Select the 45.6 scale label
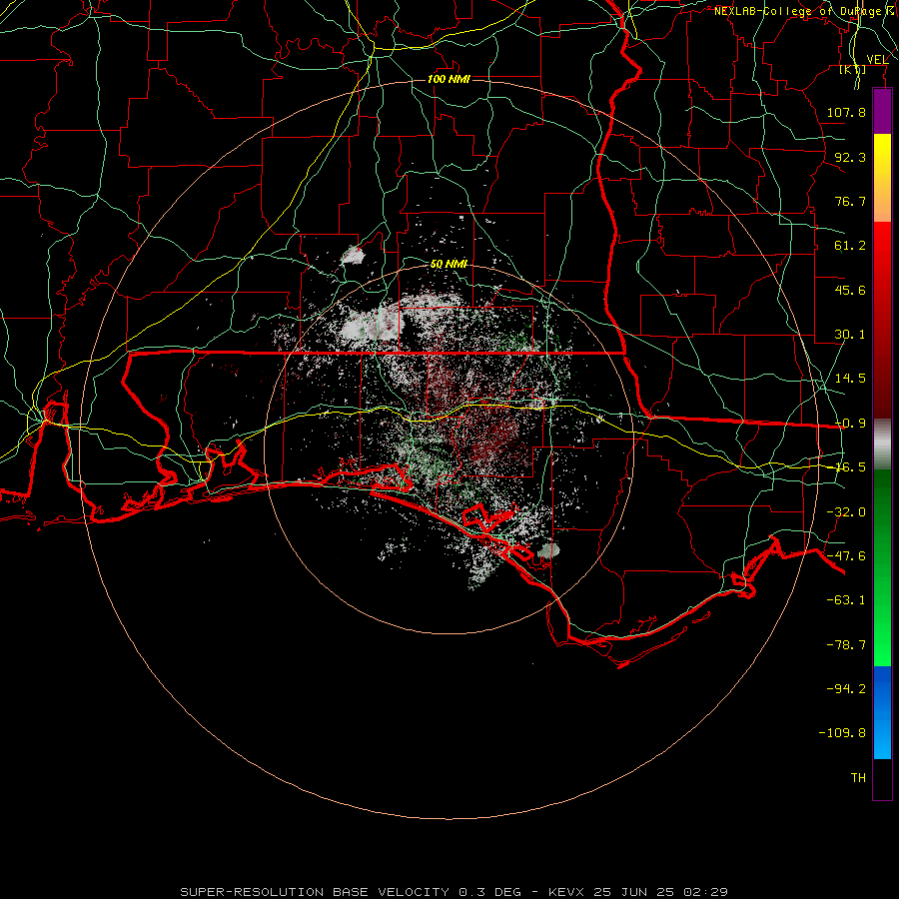 coord(850,290)
